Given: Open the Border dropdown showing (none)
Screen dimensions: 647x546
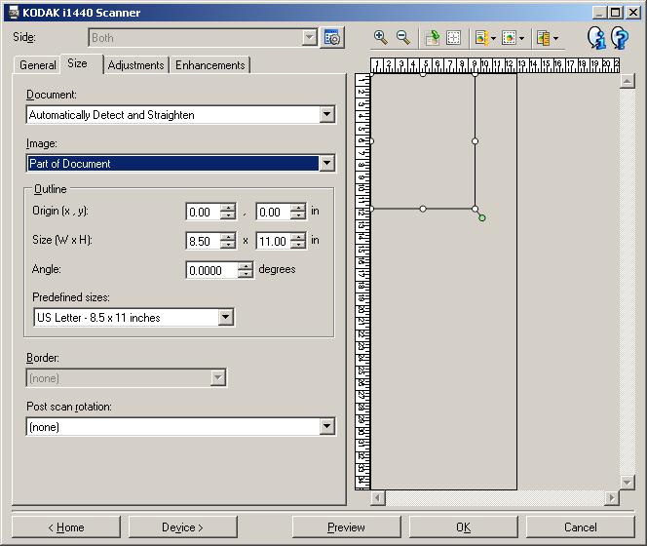Looking at the screenshot, I should 217,377.
